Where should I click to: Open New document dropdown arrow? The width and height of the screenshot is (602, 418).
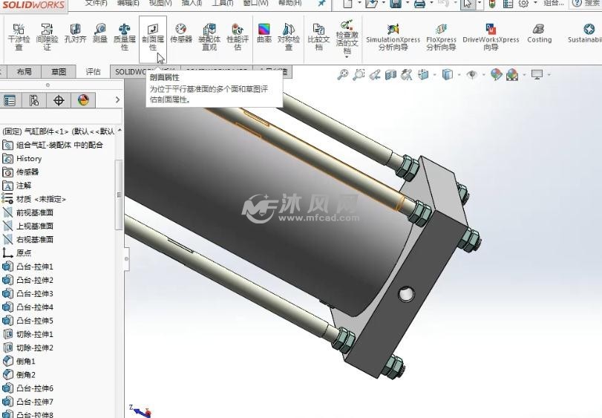pos(359,3)
